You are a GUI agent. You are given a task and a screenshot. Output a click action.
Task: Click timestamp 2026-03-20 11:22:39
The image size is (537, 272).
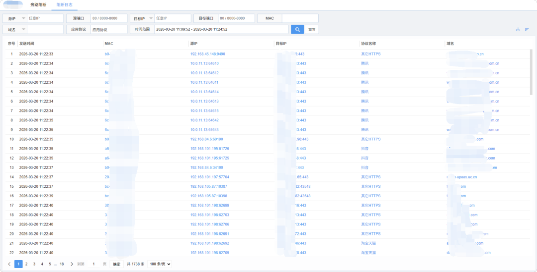point(36,196)
